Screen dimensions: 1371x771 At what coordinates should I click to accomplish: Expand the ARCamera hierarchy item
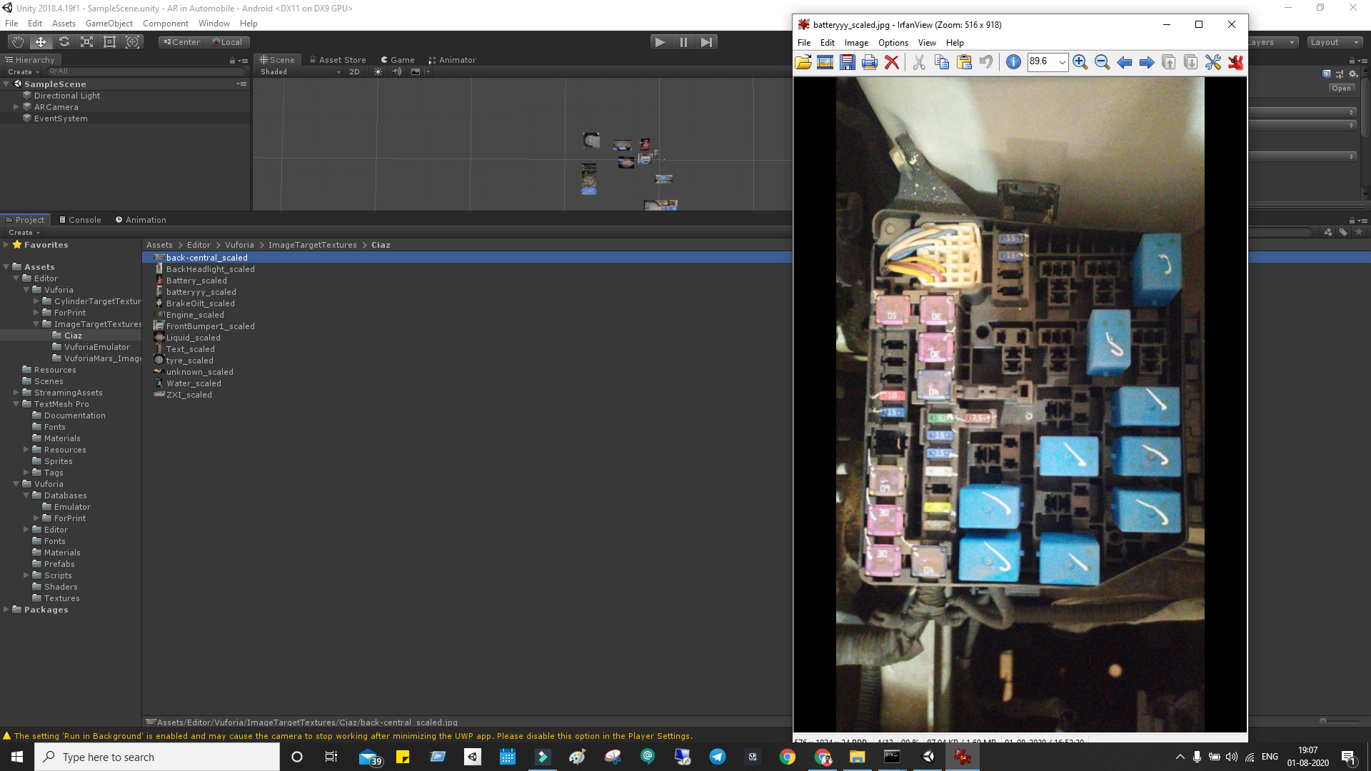[x=16, y=107]
